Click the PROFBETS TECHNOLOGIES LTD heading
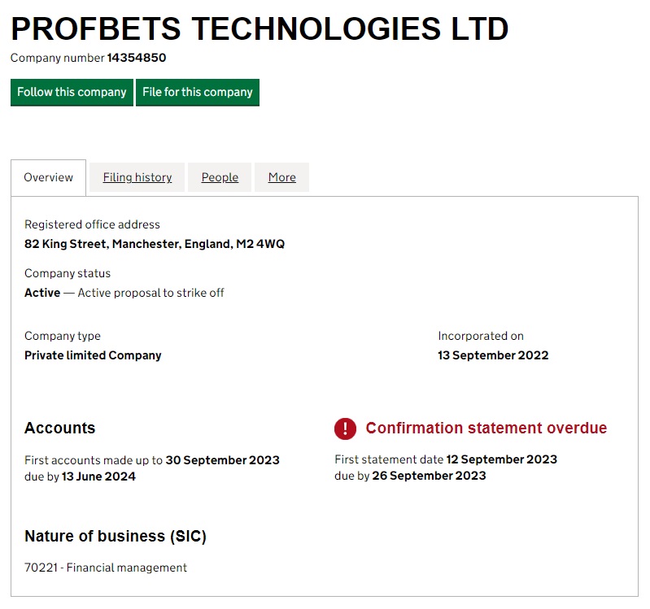 (x=260, y=29)
